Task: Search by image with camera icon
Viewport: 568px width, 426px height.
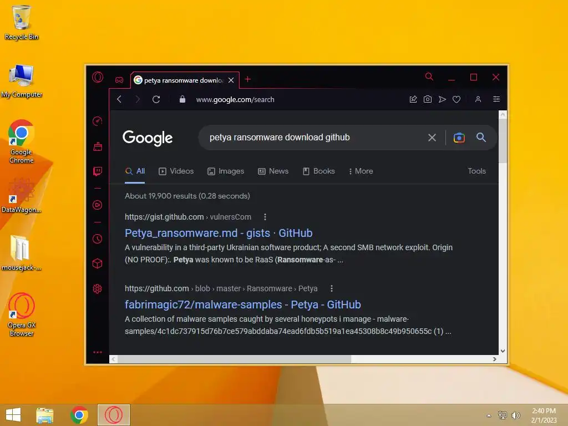Action: [x=459, y=138]
